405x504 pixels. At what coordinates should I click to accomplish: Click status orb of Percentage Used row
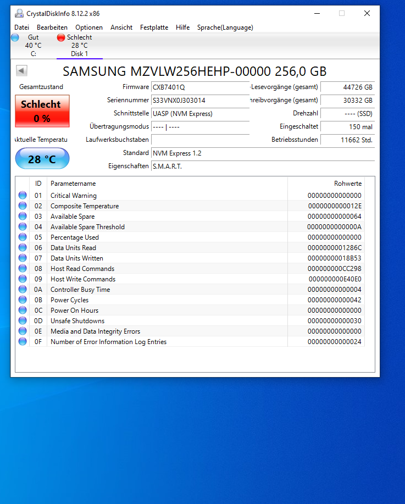[x=23, y=237]
